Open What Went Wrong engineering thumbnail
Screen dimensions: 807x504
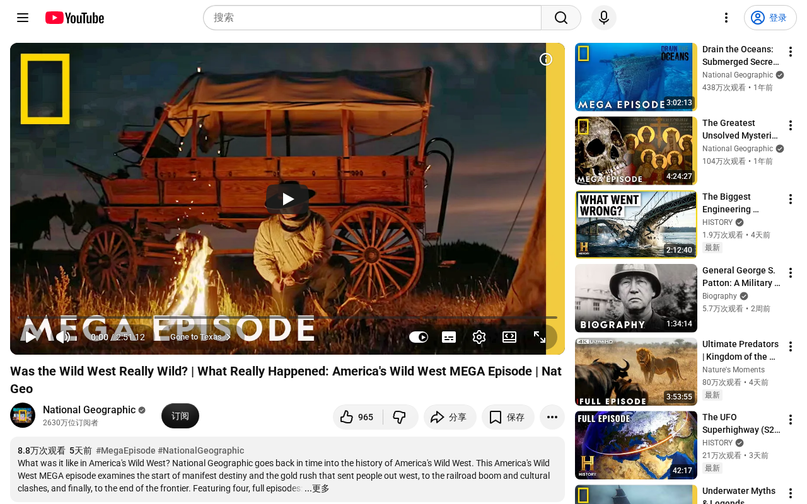tap(636, 224)
